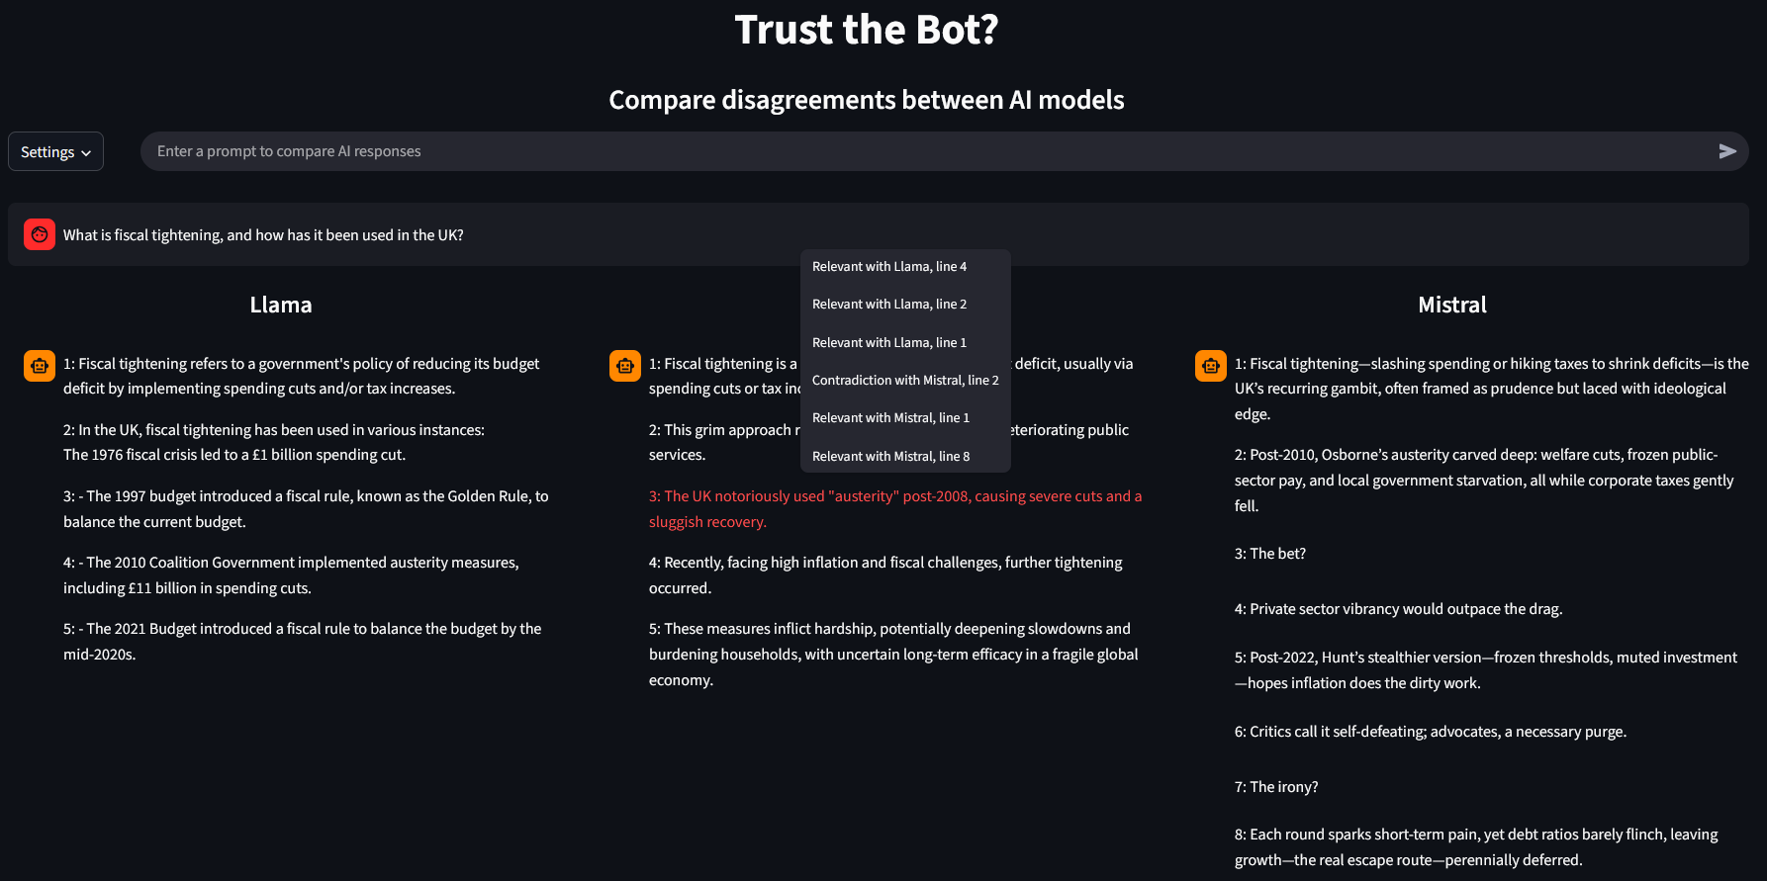Click the middle column robot avatar
Screen dimensions: 1767x881
[x=625, y=366]
